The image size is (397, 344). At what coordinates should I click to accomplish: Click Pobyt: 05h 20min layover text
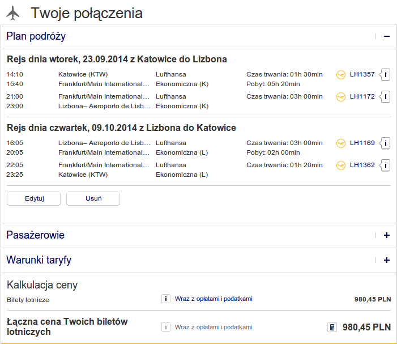tap(273, 84)
